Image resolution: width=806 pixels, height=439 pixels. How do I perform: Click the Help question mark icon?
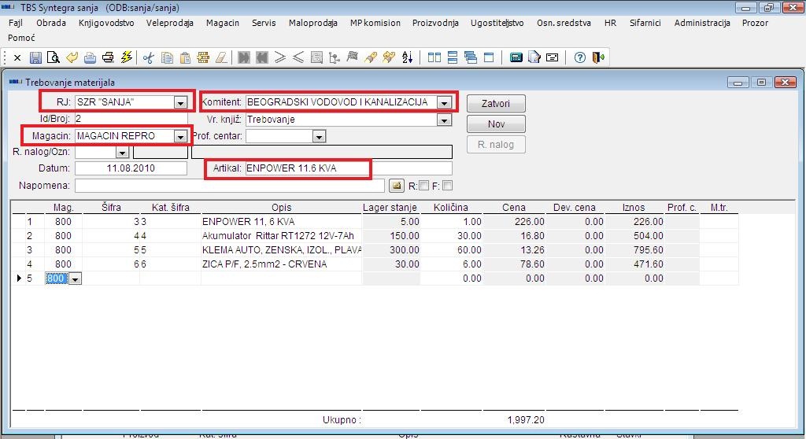(580, 57)
